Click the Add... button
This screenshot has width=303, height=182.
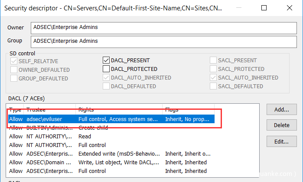pos(282,110)
